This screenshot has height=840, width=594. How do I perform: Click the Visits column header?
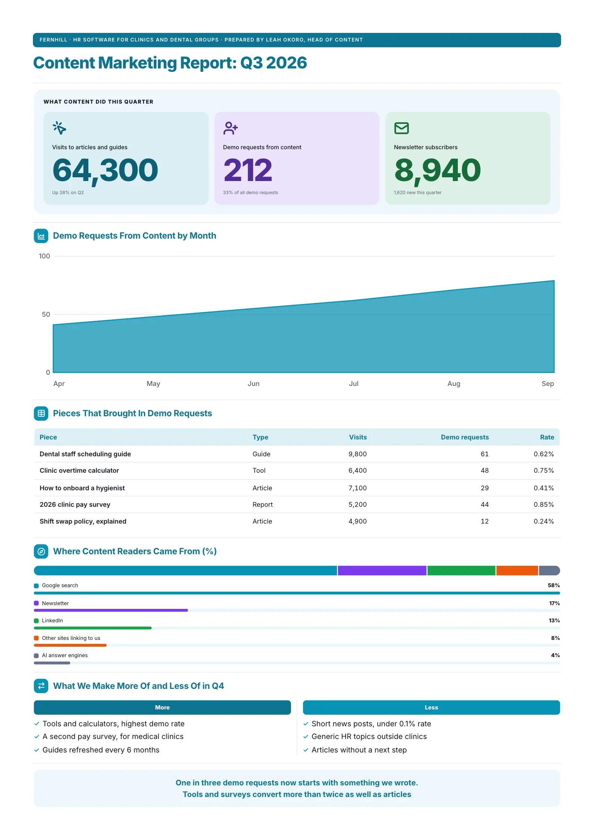(x=358, y=437)
